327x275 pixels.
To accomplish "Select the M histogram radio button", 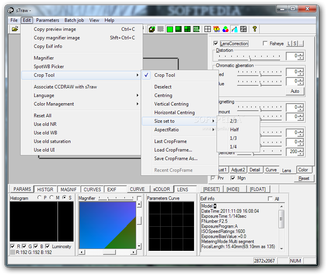I will [x=51, y=197].
